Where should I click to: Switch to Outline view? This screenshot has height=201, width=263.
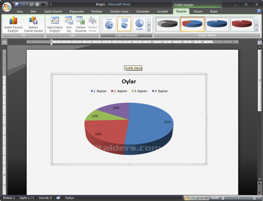pyautogui.click(x=202, y=198)
